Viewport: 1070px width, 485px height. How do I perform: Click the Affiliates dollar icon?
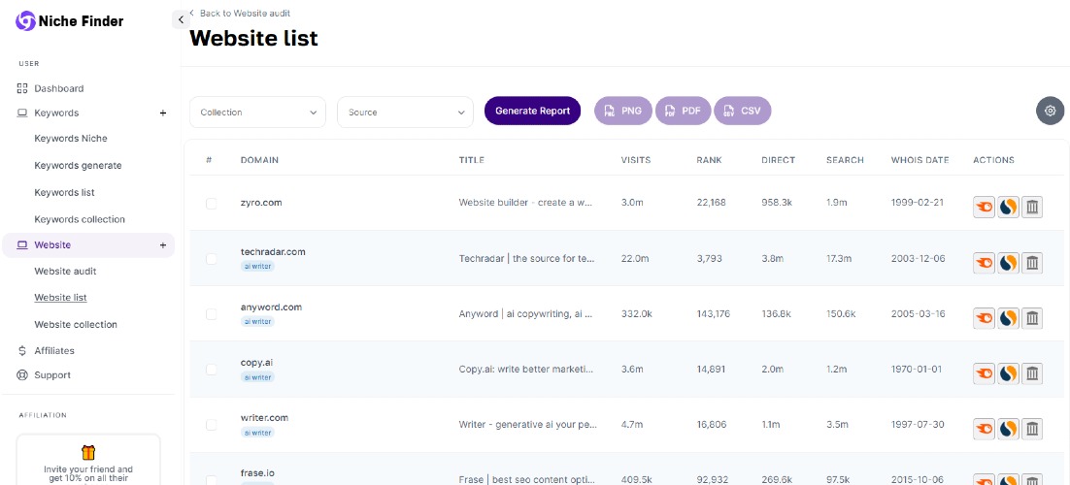click(x=21, y=350)
